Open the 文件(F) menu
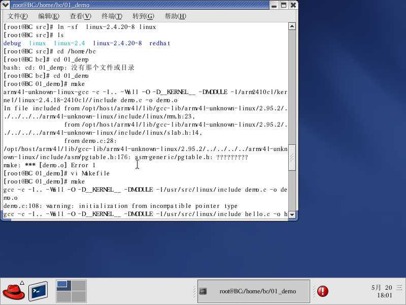 coord(18,16)
